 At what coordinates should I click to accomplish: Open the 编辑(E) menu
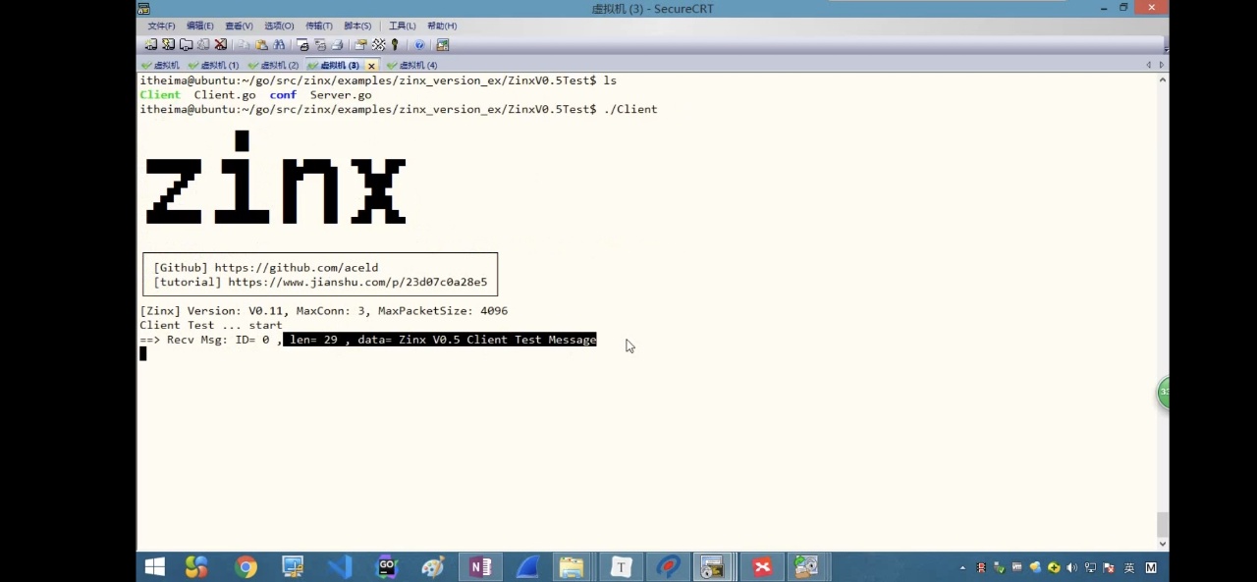point(199,26)
